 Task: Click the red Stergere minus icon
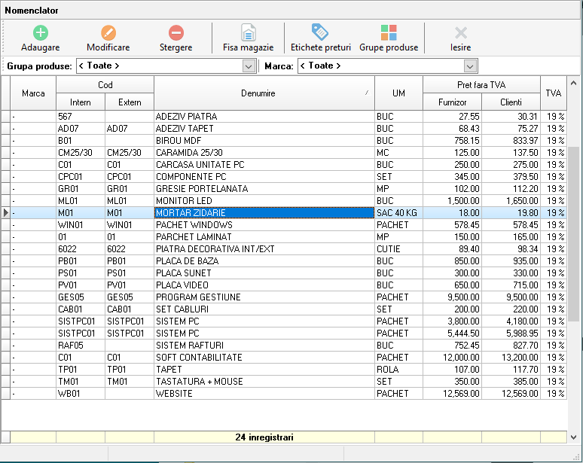point(176,33)
